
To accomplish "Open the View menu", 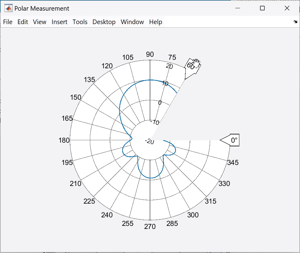I will (x=40, y=22).
